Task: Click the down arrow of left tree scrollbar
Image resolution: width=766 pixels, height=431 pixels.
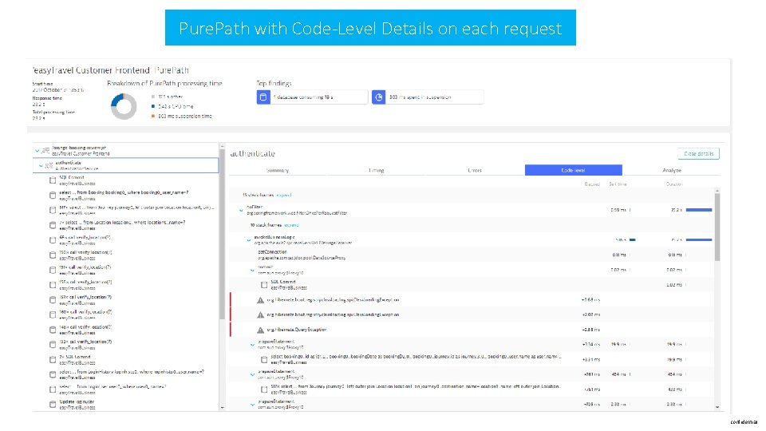Action: tap(223, 407)
